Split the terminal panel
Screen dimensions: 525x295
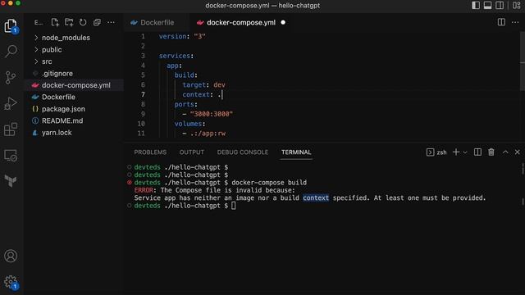pos(477,152)
